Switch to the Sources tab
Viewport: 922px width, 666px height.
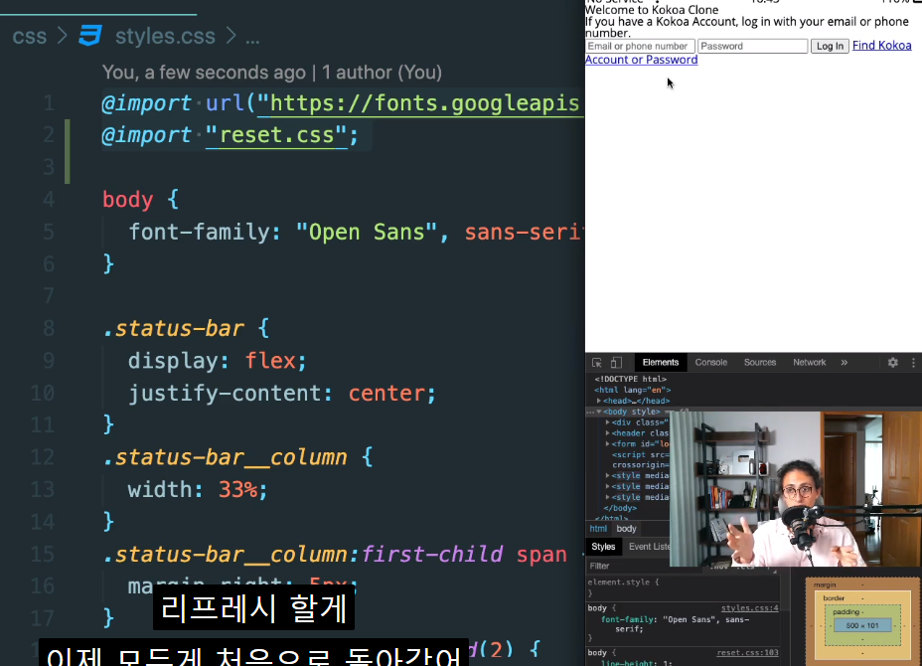[x=760, y=363]
